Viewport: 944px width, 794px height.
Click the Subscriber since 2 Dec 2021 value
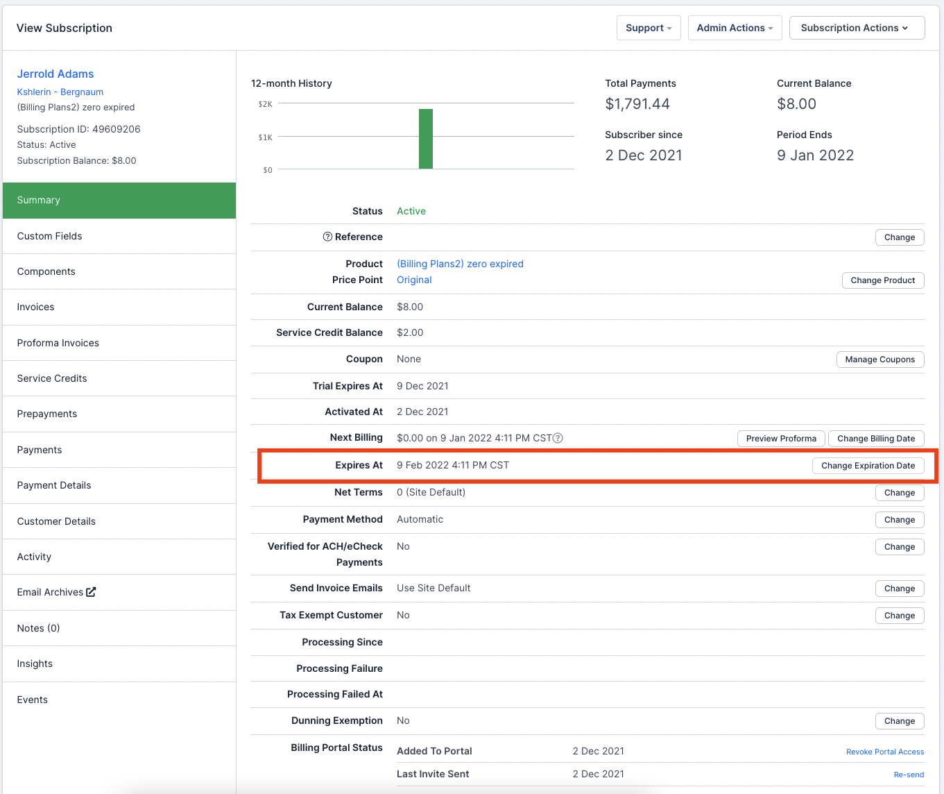(644, 155)
